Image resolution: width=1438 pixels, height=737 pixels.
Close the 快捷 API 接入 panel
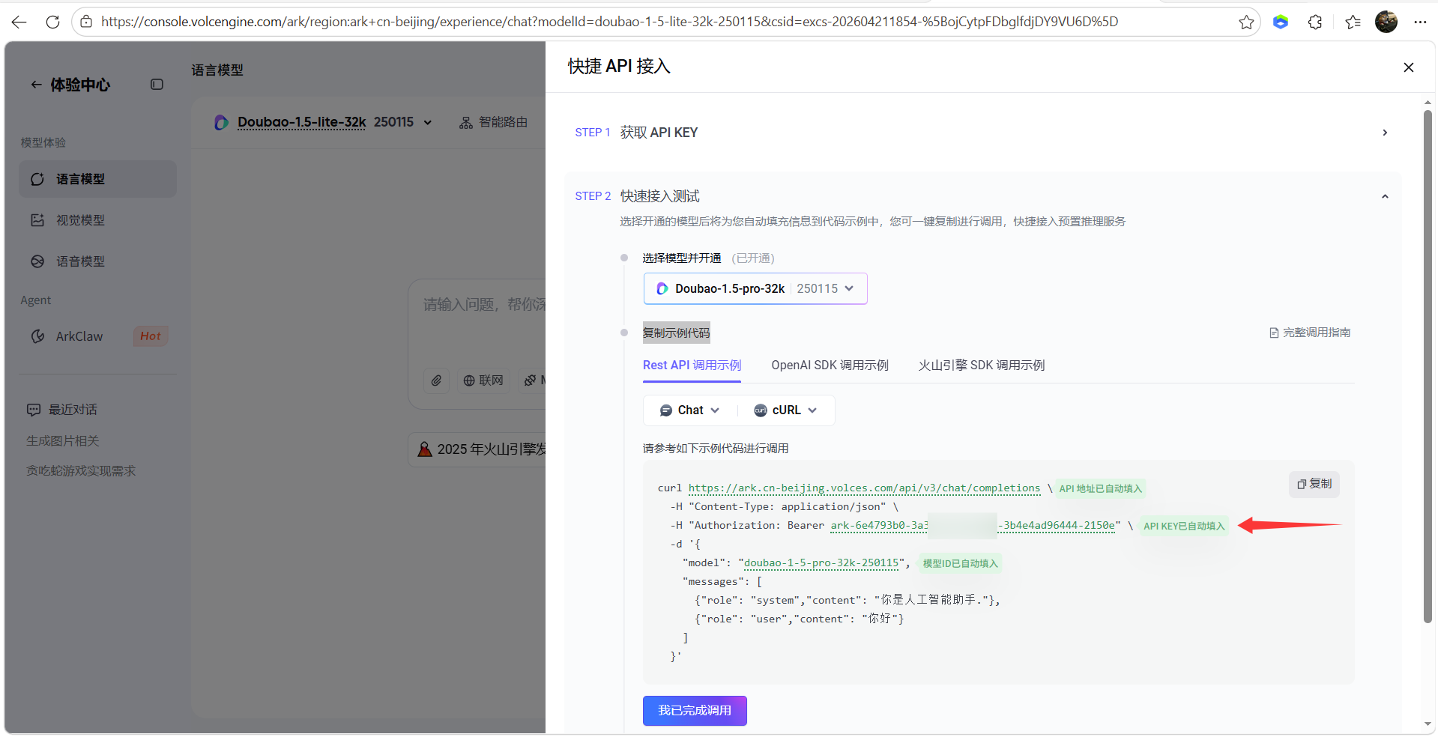tap(1409, 67)
